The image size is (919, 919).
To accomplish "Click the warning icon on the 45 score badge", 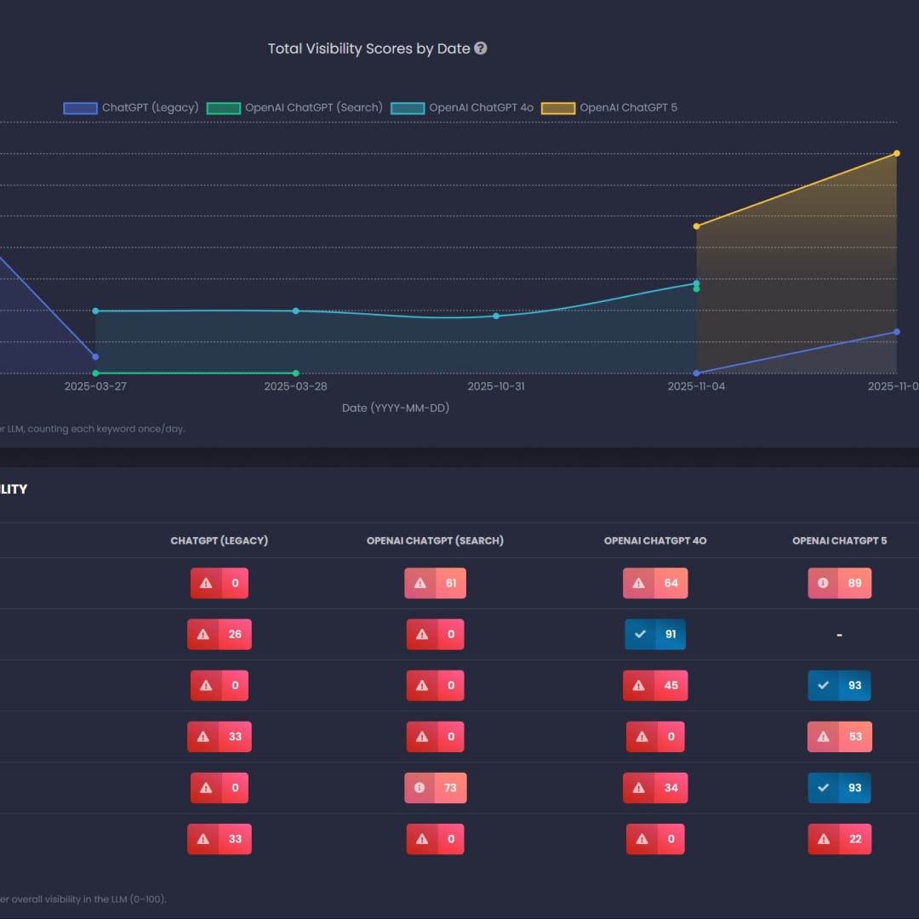I will tap(638, 686).
